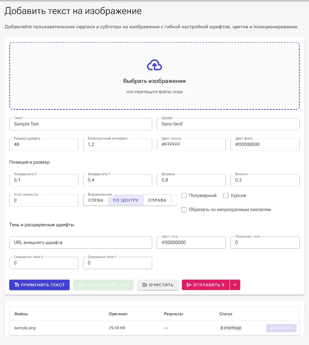Click 'или перетащите файлы сюда' text
Screen dimensions: 309x345
pos(154,92)
